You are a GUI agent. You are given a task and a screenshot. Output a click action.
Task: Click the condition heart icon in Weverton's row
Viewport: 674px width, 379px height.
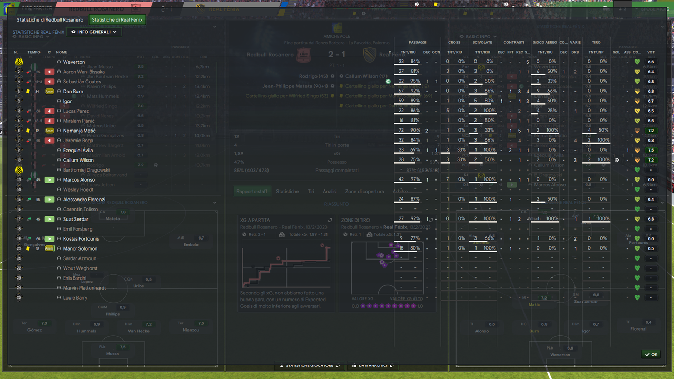637,62
